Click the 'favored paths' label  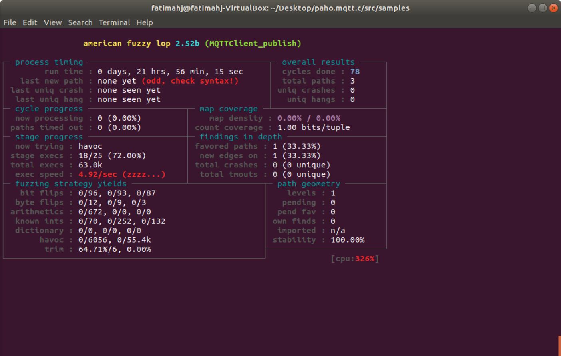click(x=226, y=146)
